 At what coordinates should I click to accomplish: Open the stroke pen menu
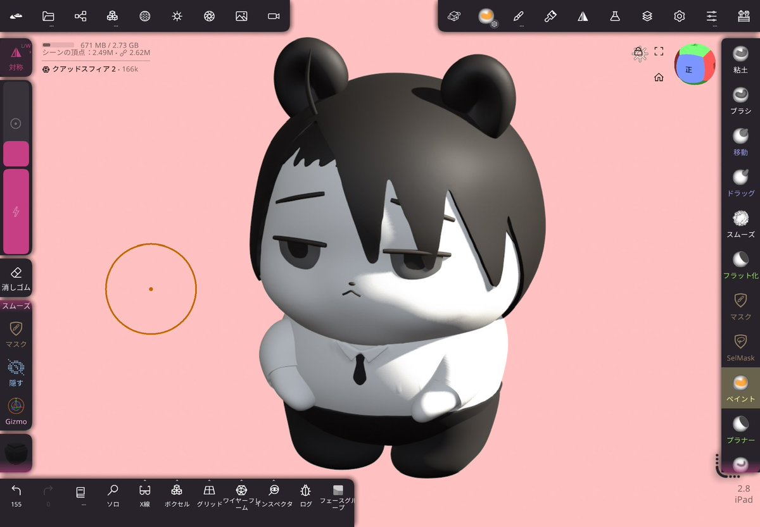pyautogui.click(x=518, y=16)
